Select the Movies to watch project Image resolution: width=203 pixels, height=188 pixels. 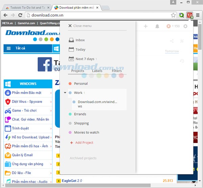tap(86, 133)
